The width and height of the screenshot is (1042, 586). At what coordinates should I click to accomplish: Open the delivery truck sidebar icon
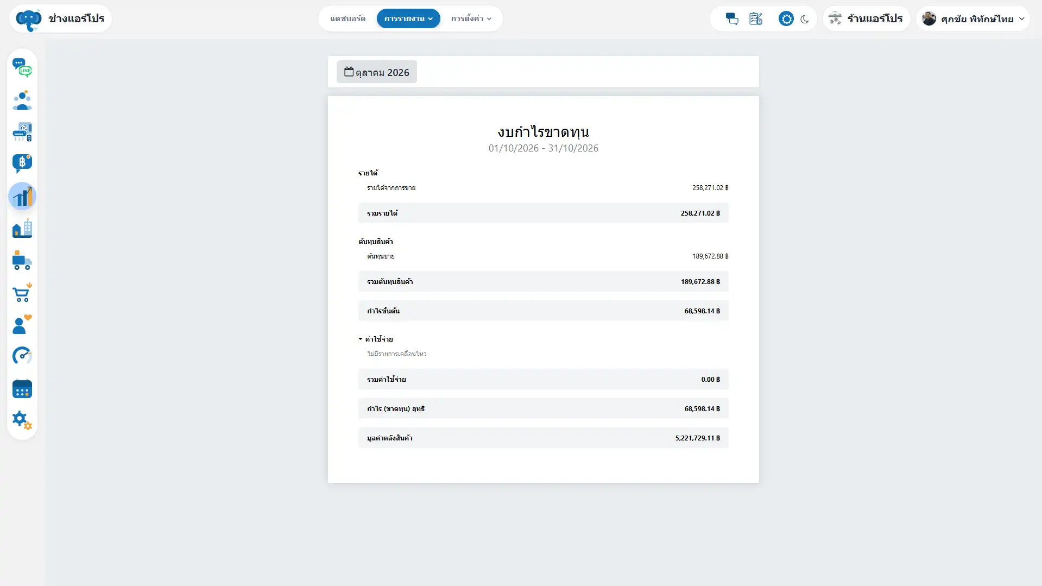coord(22,261)
